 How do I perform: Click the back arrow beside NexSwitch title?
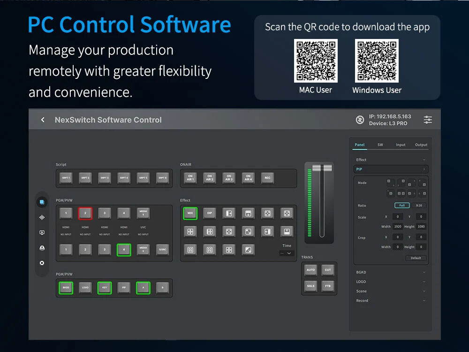point(43,120)
